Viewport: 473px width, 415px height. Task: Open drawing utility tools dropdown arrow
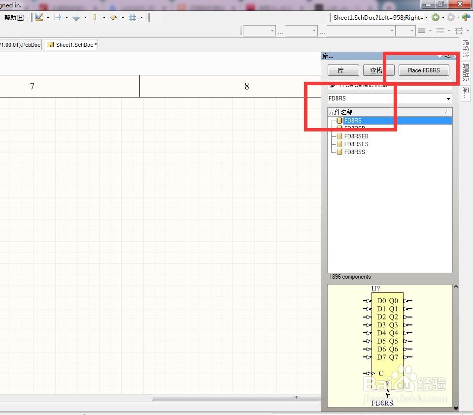[x=48, y=18]
